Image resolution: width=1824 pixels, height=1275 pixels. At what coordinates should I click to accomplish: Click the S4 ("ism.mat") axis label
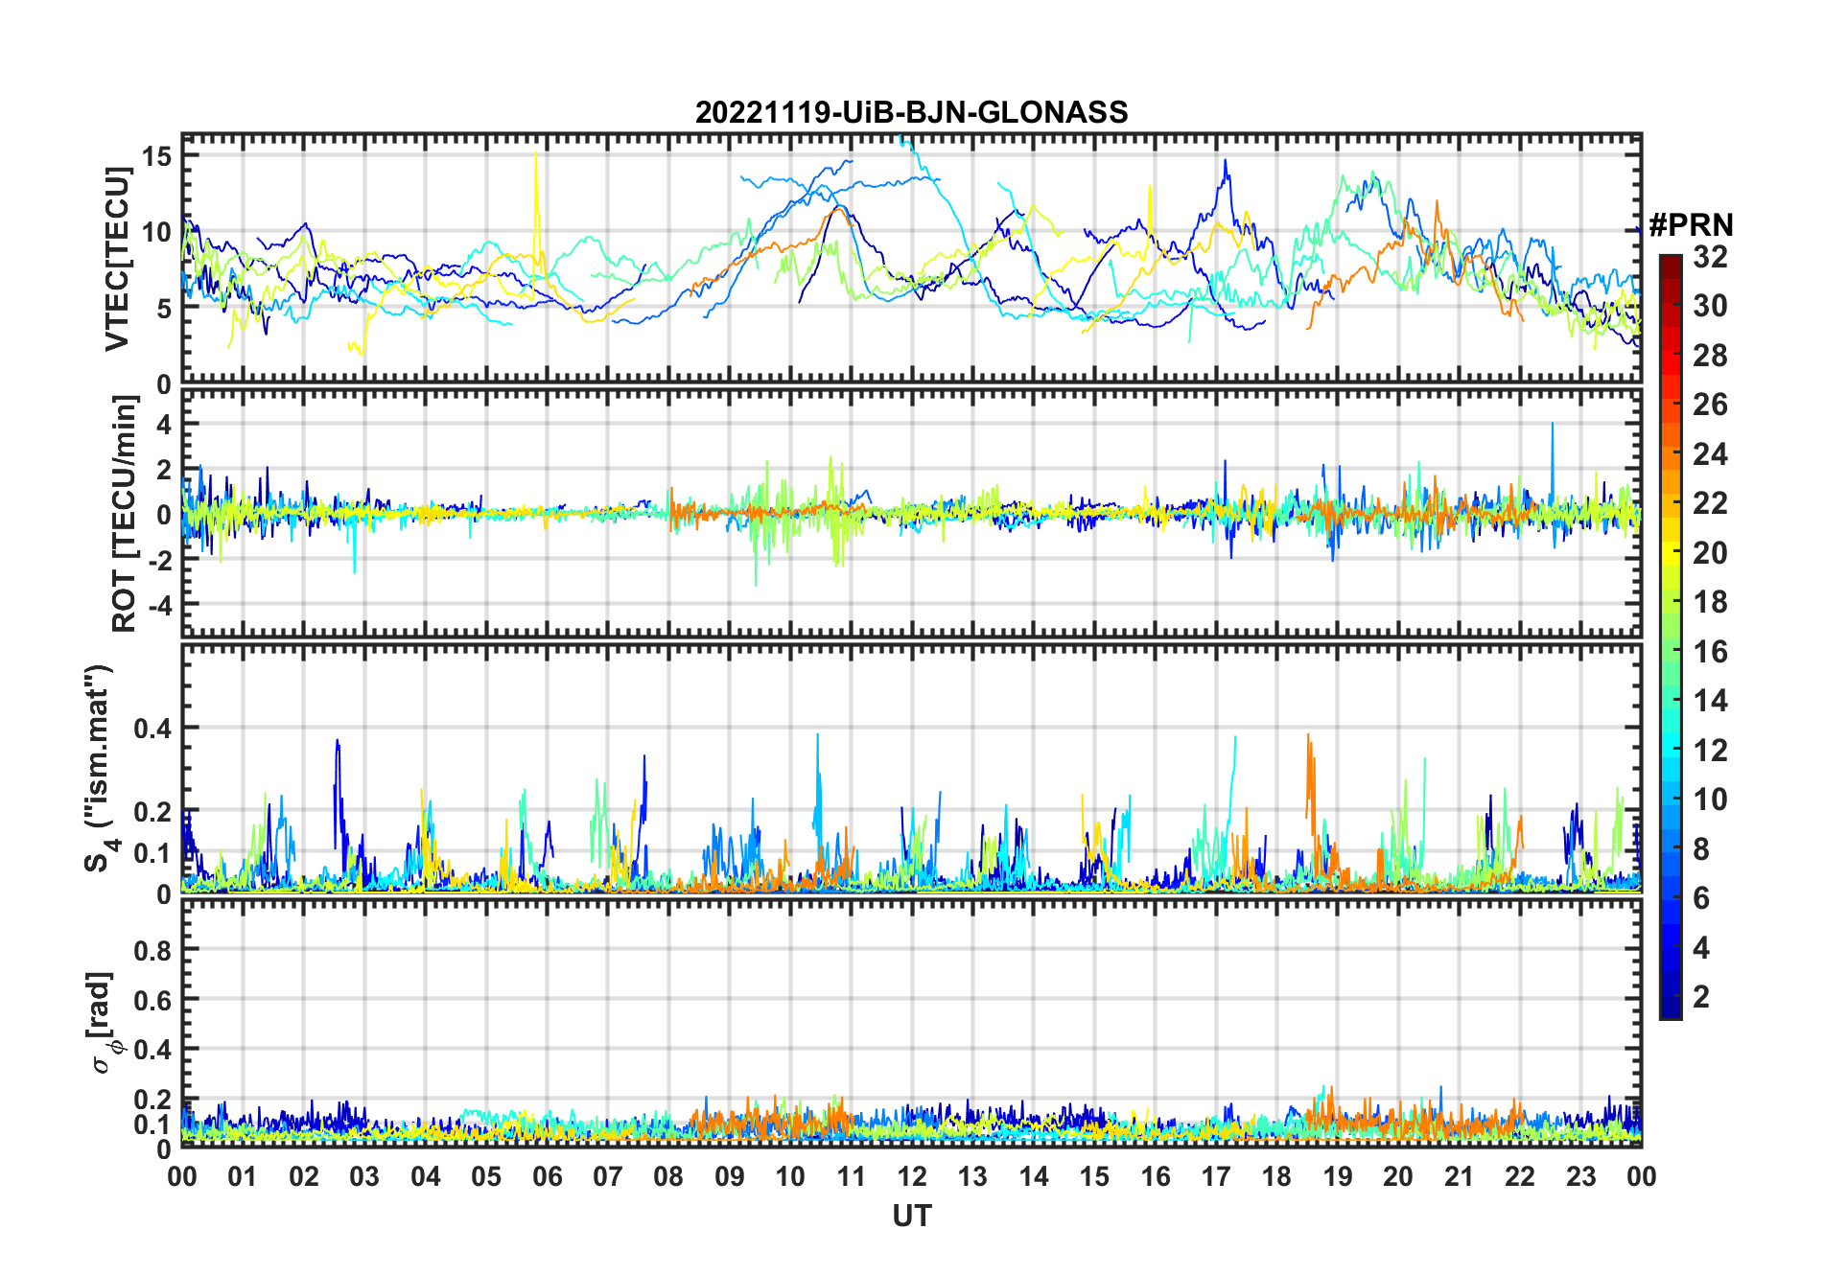pyautogui.click(x=99, y=768)
